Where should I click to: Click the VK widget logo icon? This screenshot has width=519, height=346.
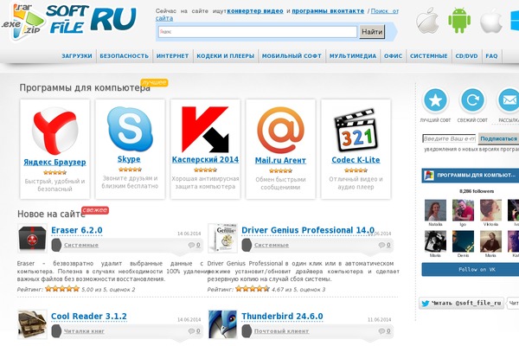[x=429, y=175]
